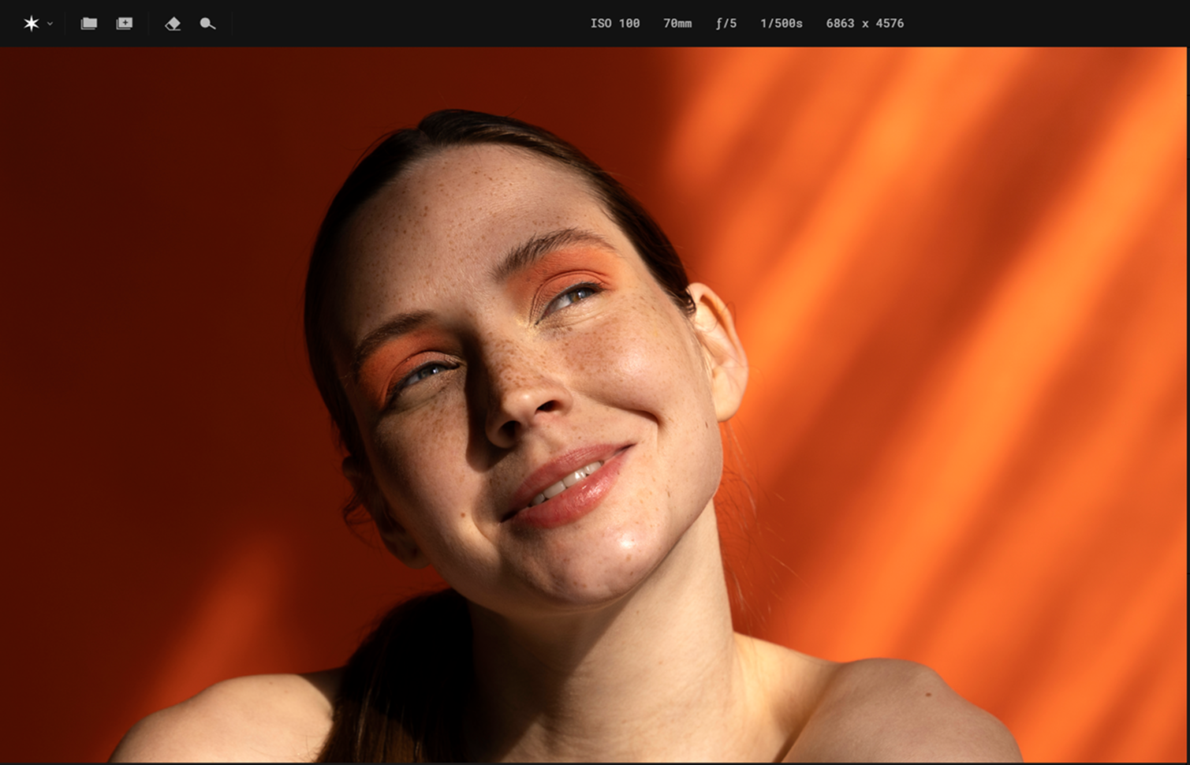Select the eraser tool
This screenshot has height=765, width=1190.
(x=173, y=24)
